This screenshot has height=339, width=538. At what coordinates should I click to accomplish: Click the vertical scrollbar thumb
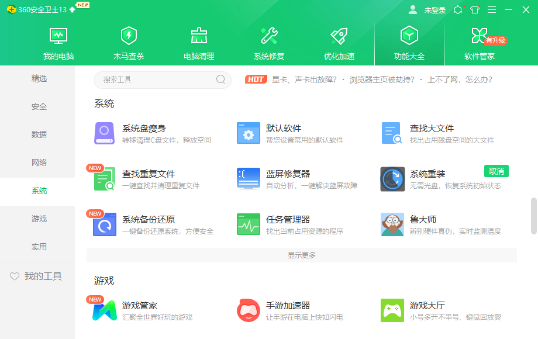[533, 216]
